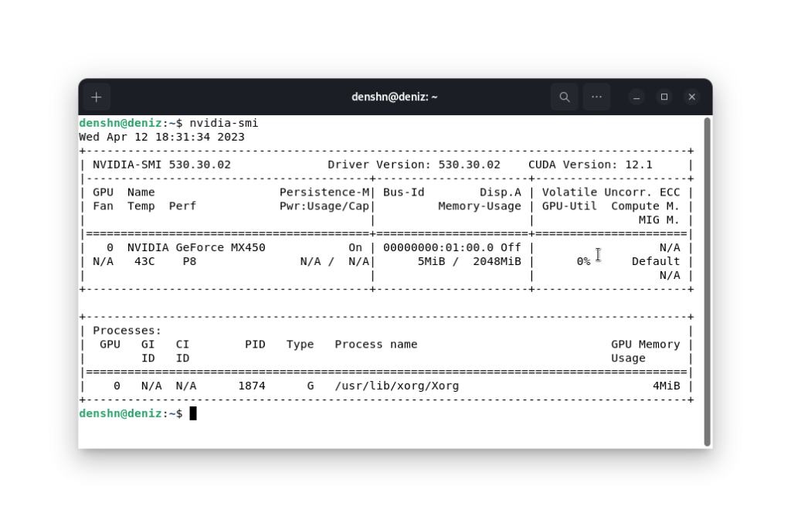Click the process ID 1874
This screenshot has width=791, height=527.
[252, 386]
